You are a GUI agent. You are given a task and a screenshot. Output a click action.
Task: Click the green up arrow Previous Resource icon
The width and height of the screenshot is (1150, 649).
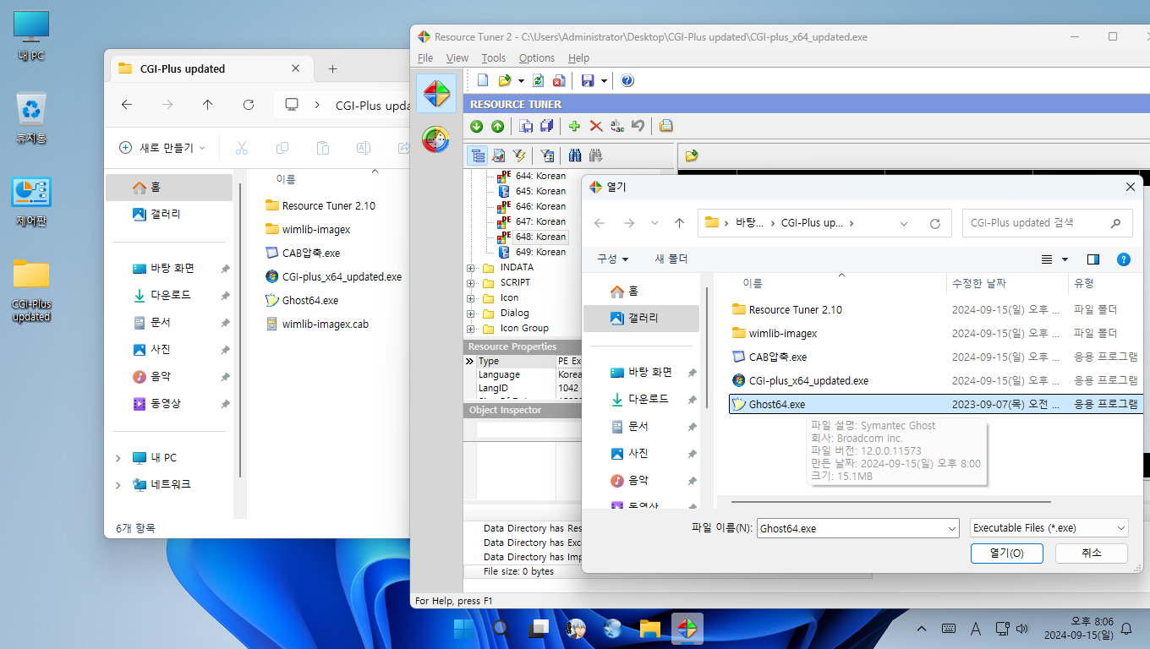point(497,126)
